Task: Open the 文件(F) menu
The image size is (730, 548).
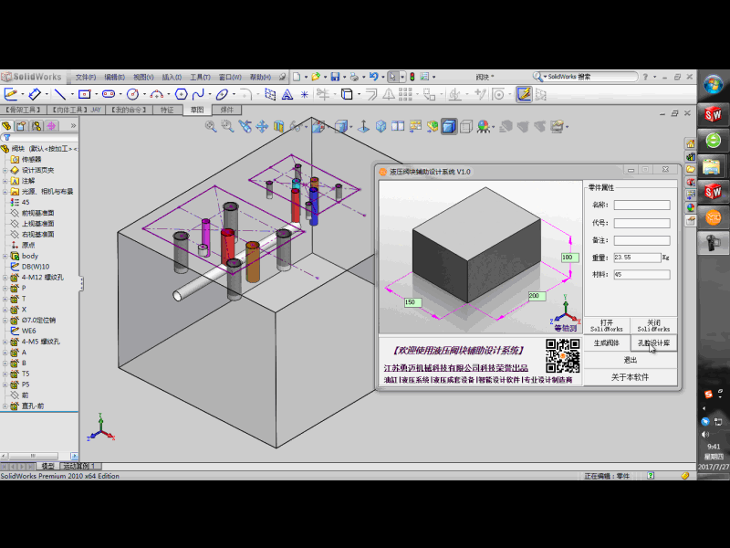Action: click(x=86, y=77)
